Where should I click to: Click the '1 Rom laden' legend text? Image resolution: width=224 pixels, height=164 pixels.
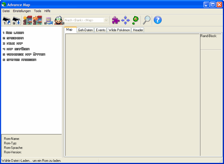(13, 33)
